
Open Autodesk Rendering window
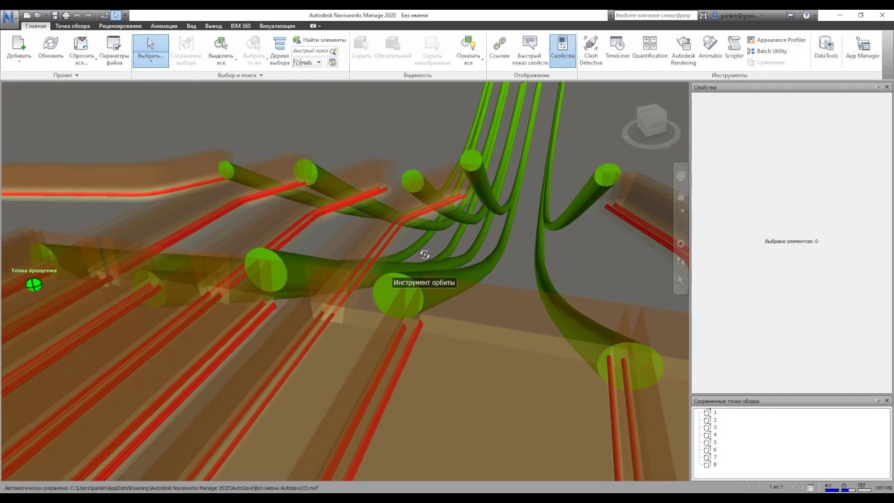(x=683, y=50)
